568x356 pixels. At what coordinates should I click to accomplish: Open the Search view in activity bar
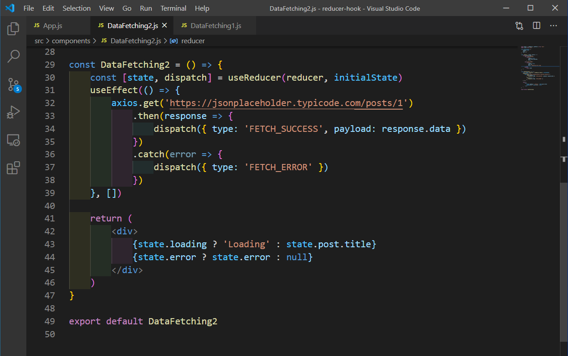click(13, 57)
